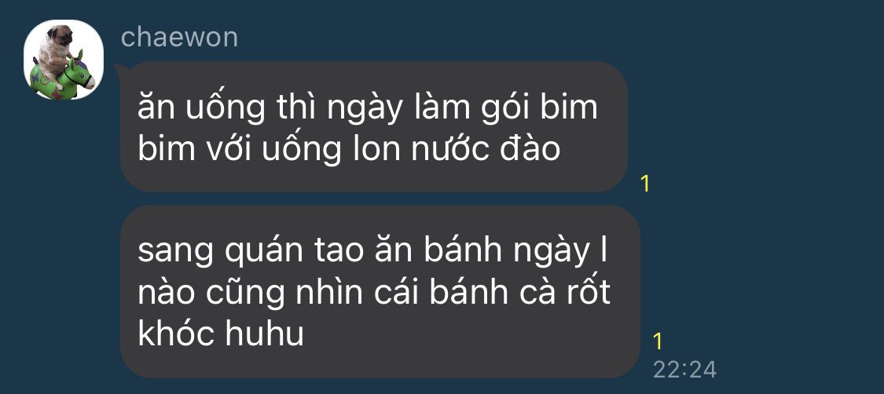Select the second message about bánh cà rốt
The width and height of the screenshot is (884, 394).
coord(380,291)
